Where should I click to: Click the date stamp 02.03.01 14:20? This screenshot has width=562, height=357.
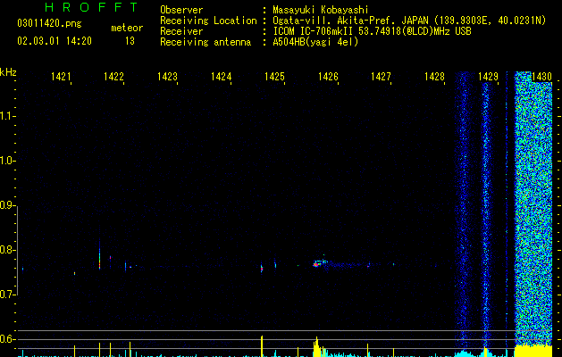pyautogui.click(x=55, y=41)
